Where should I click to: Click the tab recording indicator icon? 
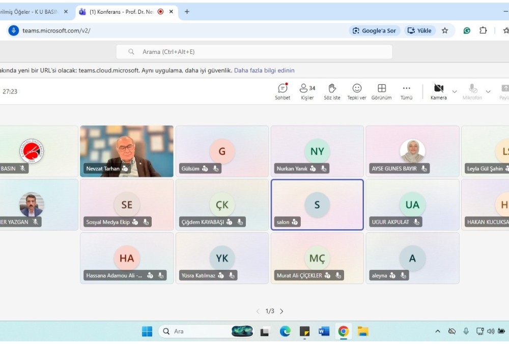click(160, 12)
